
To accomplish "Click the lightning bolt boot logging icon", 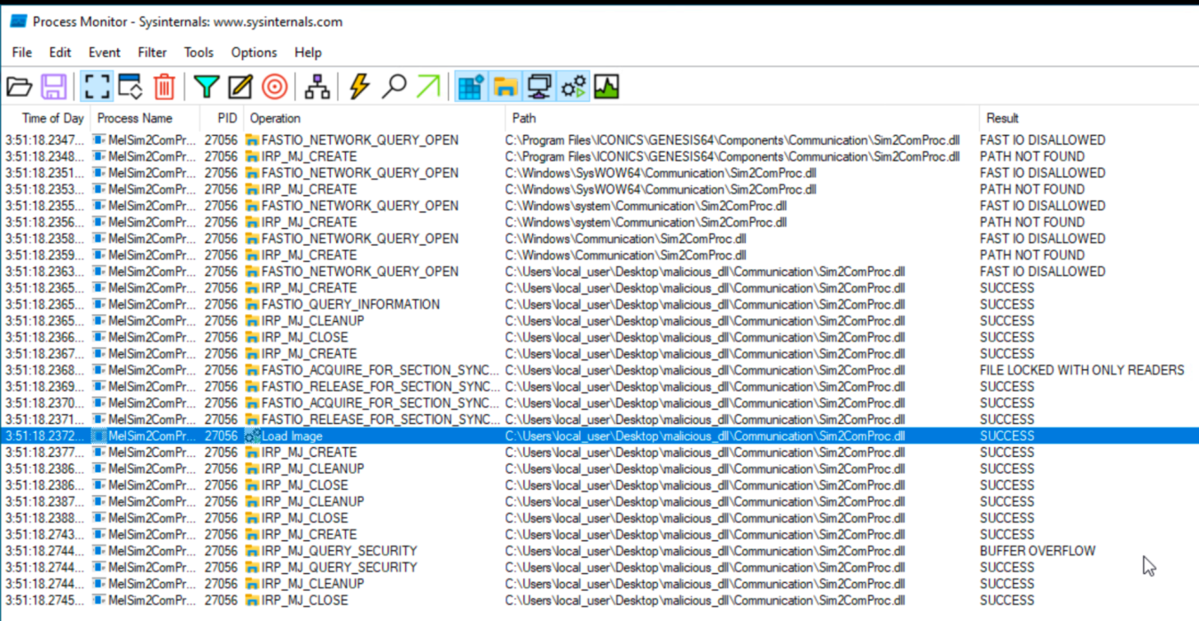I will (358, 86).
